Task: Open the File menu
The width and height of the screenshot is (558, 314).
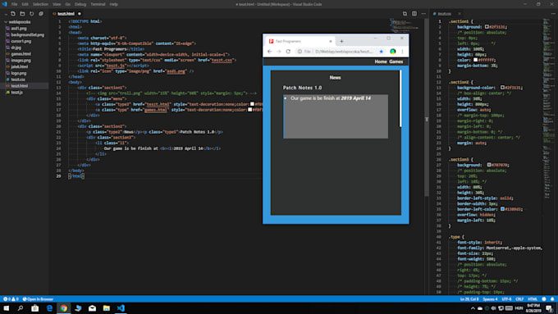Action: (x=14, y=4)
